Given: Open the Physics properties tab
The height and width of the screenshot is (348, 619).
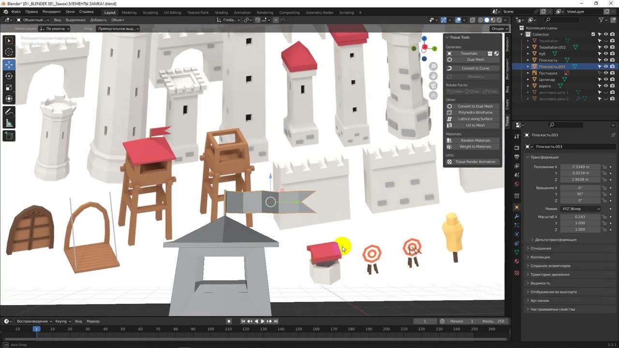Looking at the screenshot, I should (517, 234).
